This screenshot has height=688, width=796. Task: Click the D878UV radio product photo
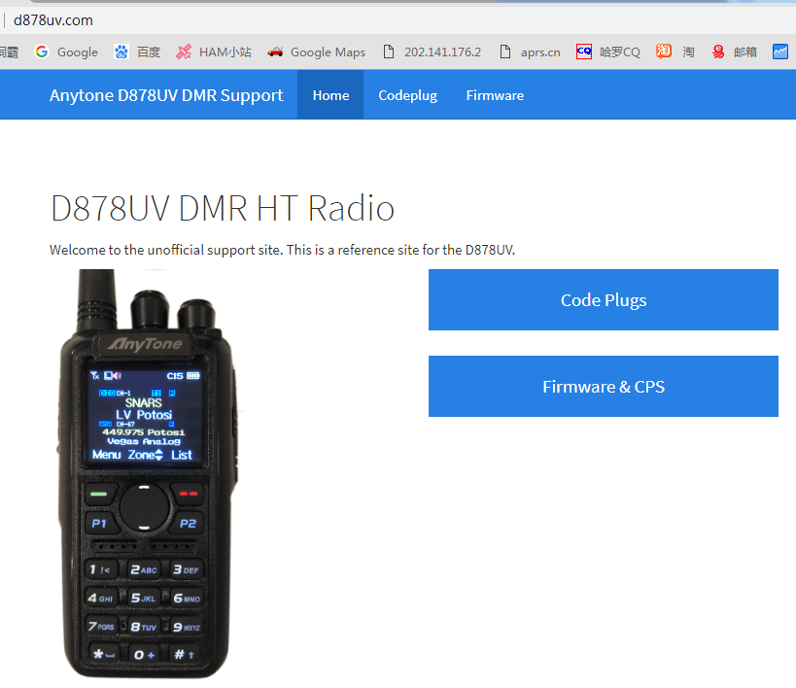tap(144, 476)
